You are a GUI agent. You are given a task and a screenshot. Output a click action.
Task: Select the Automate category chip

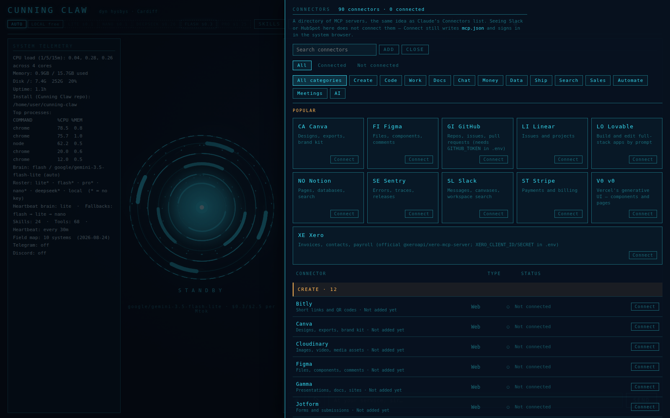click(630, 81)
